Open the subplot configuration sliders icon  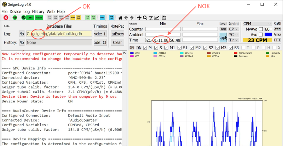click(x=151, y=18)
